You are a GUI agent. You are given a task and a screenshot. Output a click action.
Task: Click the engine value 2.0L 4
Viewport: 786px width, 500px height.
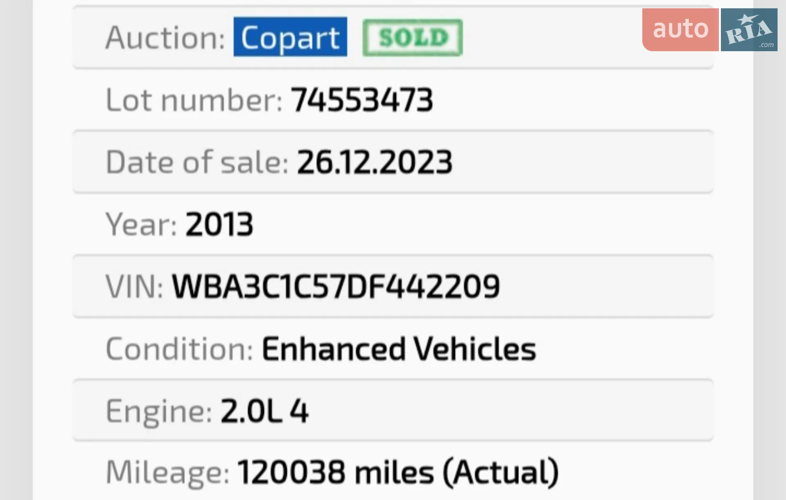coord(264,411)
